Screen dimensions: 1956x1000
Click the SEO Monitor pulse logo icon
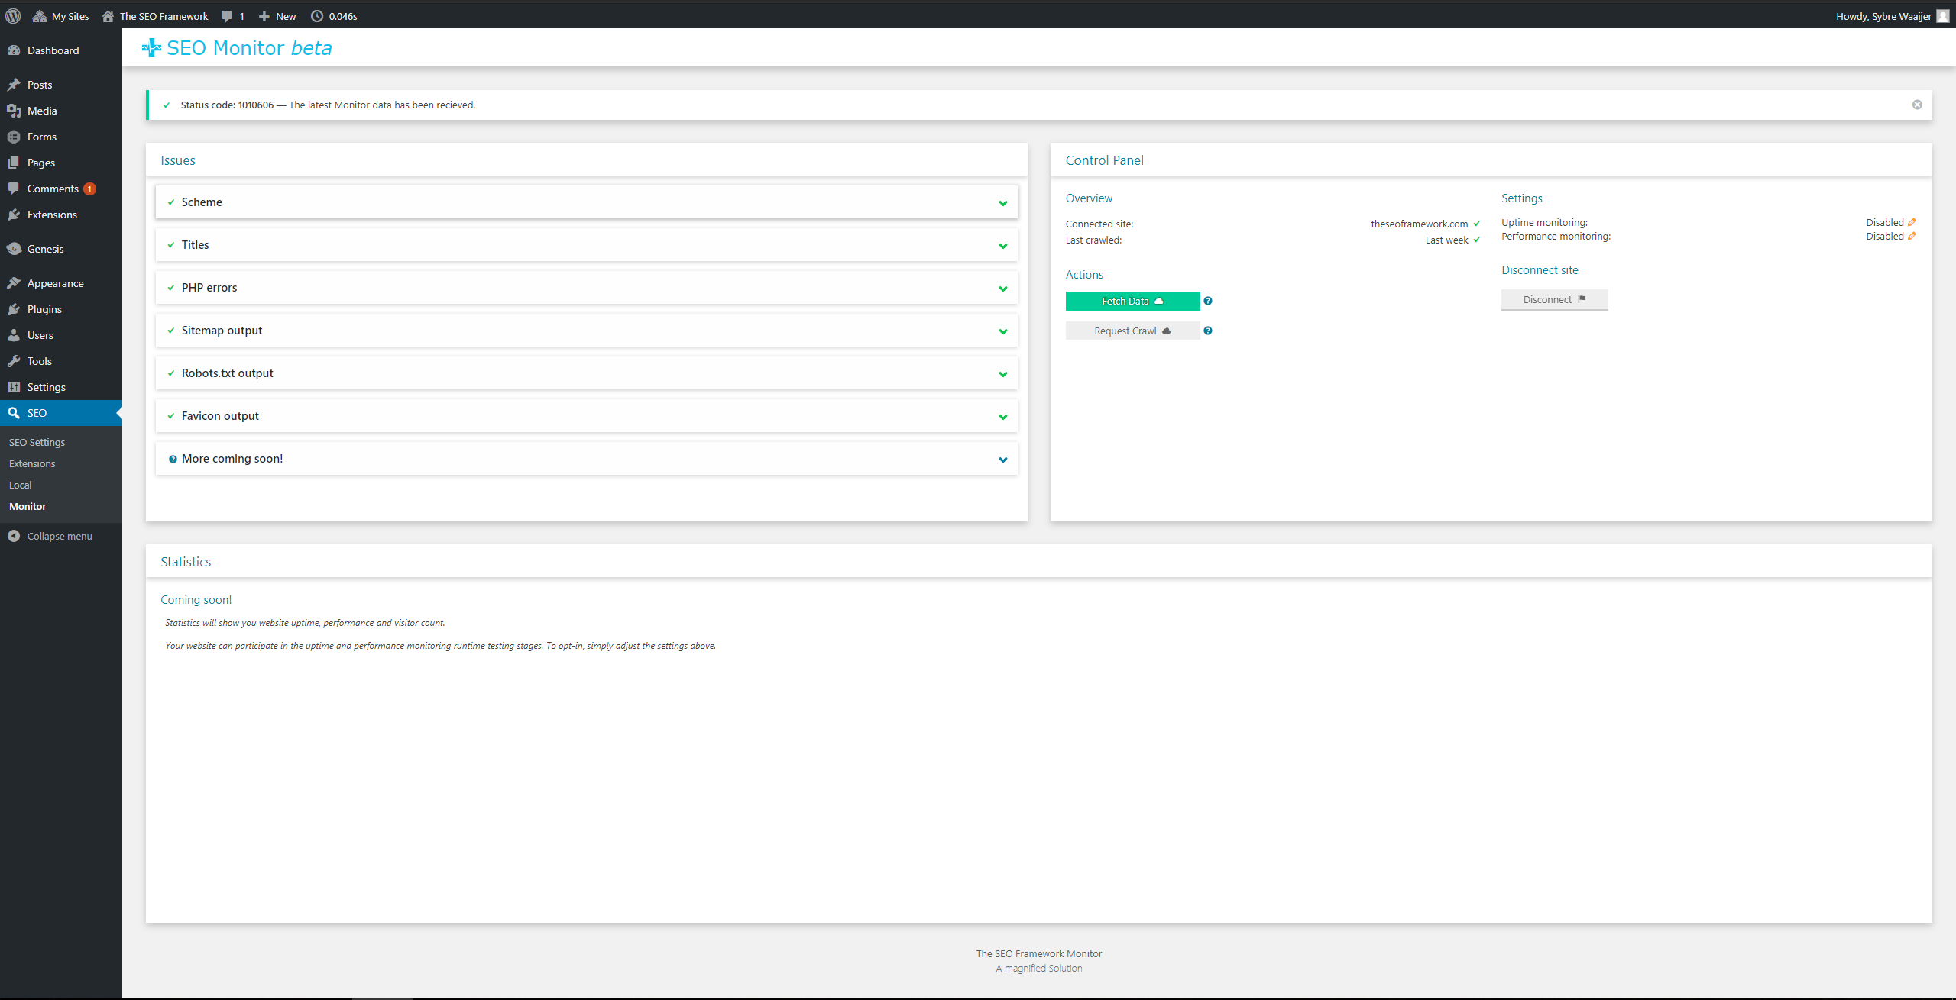[151, 48]
